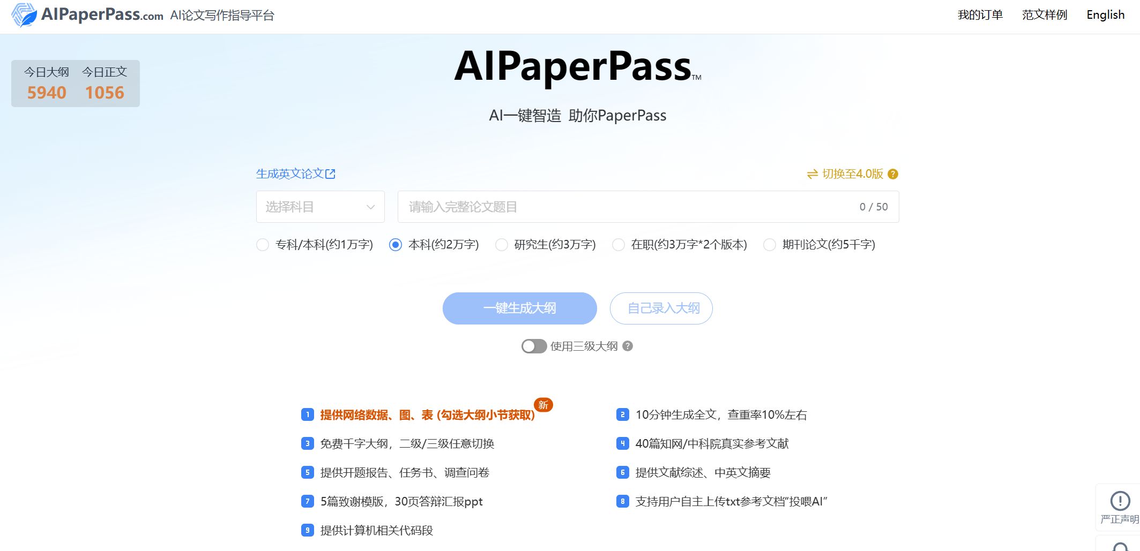Click the help icon next to 切换至4.0版
The width and height of the screenshot is (1140, 551).
(893, 174)
